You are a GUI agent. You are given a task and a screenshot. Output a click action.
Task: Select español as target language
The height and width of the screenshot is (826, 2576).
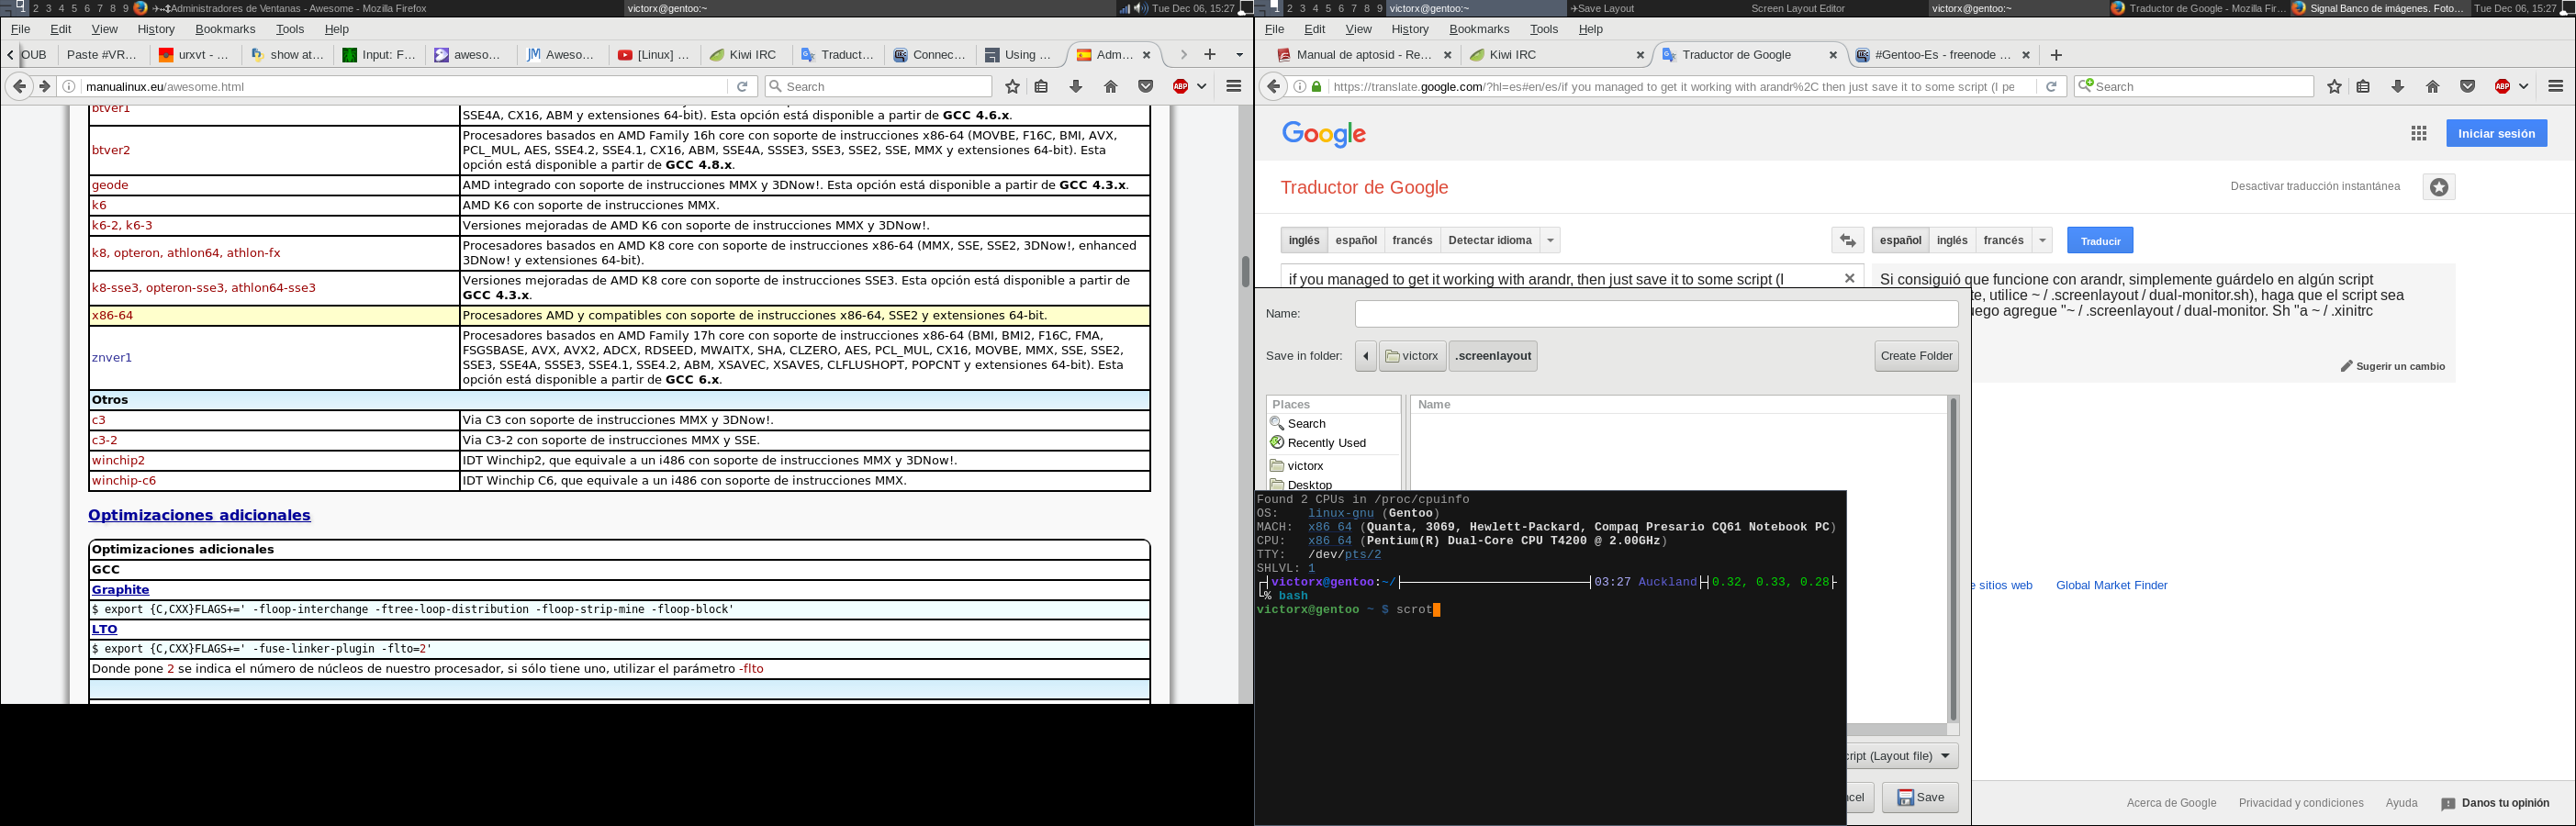coord(1900,240)
